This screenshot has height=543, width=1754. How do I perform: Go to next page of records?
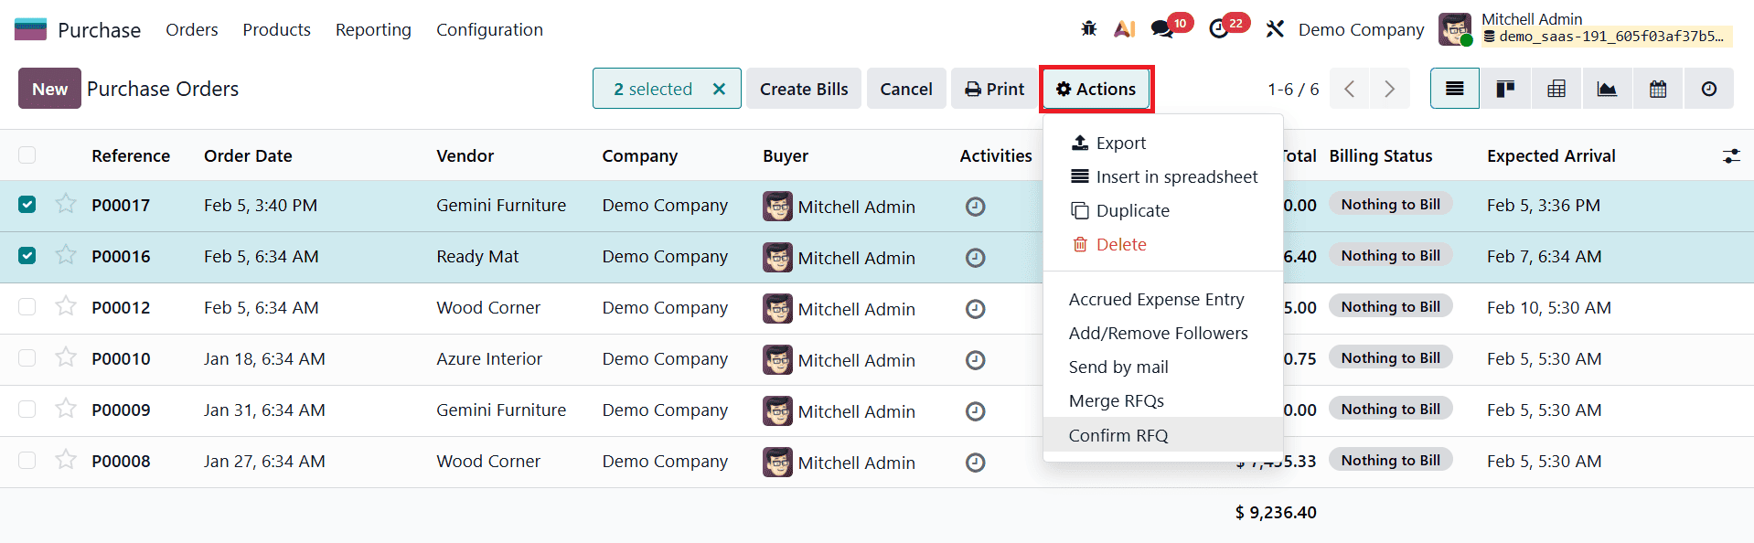[1390, 89]
